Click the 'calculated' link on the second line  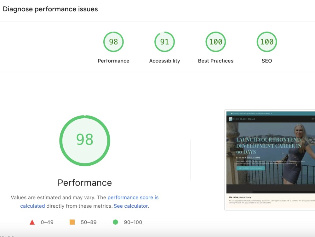(32, 206)
